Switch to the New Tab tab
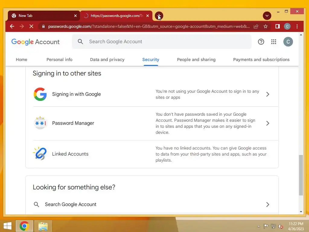Screen dimensions: 309x232 44,16
